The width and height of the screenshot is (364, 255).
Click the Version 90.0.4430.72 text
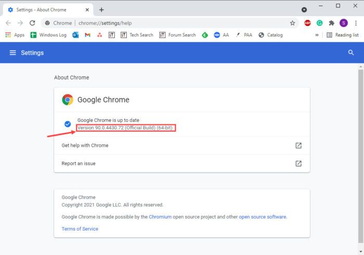coord(125,127)
